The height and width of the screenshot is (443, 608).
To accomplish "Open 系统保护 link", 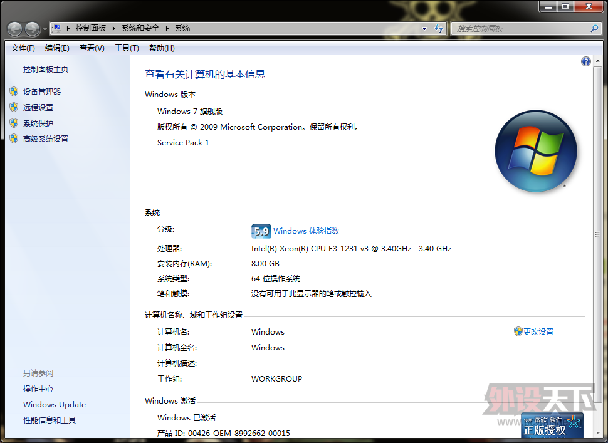I will 38,123.
